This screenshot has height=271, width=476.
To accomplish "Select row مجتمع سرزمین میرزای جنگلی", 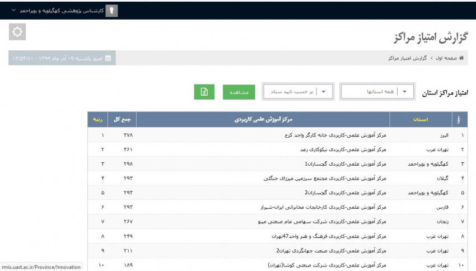I will [277, 178].
